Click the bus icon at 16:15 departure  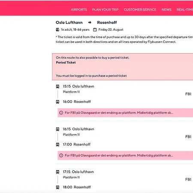(x=57, y=129)
